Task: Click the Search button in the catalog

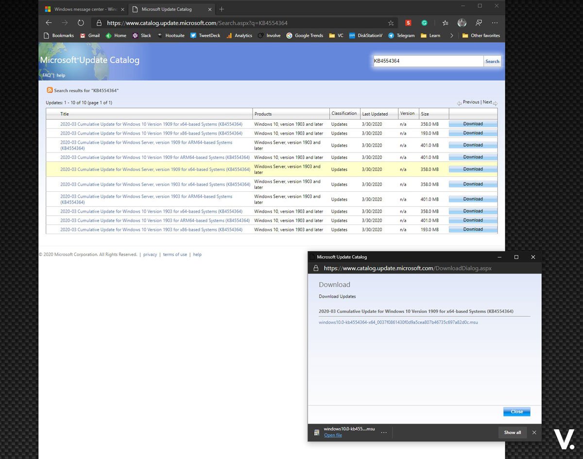Action: click(492, 61)
